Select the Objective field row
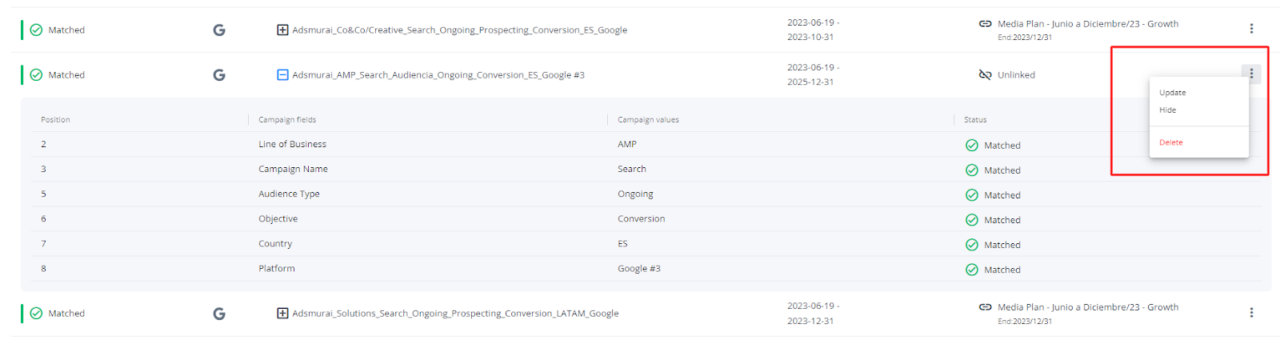Viewport: 1280px width, 340px height. click(640, 219)
